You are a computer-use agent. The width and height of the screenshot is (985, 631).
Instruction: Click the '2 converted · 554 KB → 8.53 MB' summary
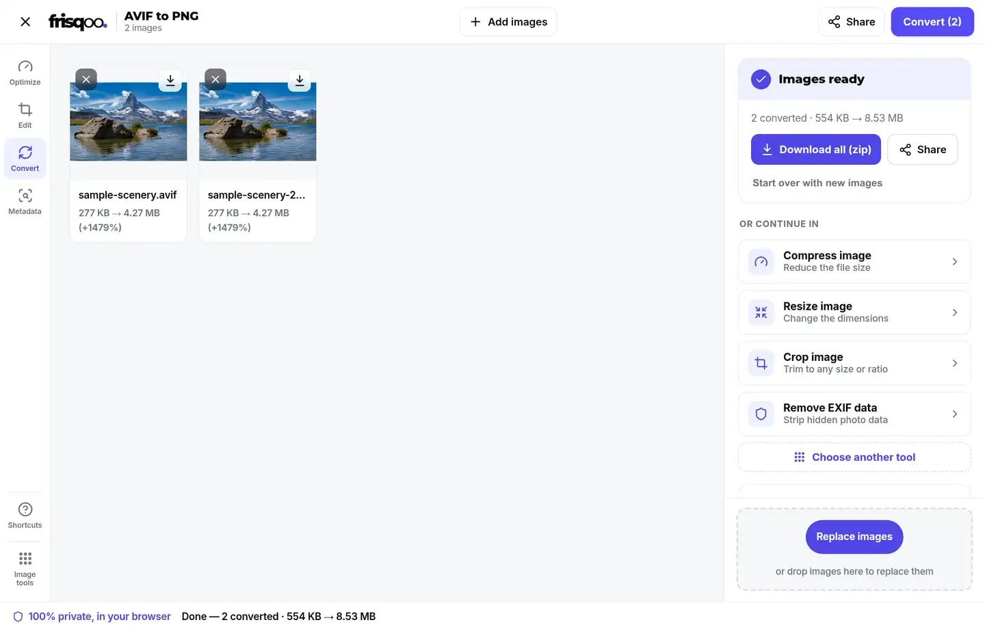click(x=827, y=118)
